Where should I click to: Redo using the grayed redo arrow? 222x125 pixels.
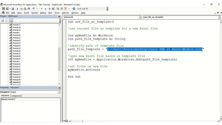coord(37,9)
